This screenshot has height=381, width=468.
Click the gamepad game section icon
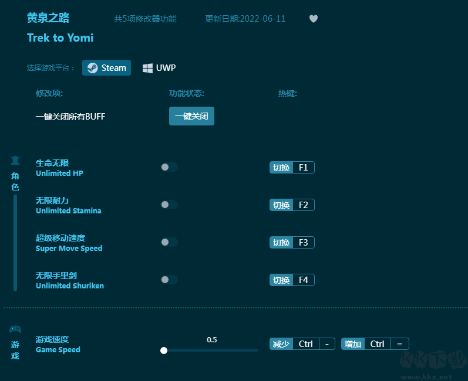15,329
